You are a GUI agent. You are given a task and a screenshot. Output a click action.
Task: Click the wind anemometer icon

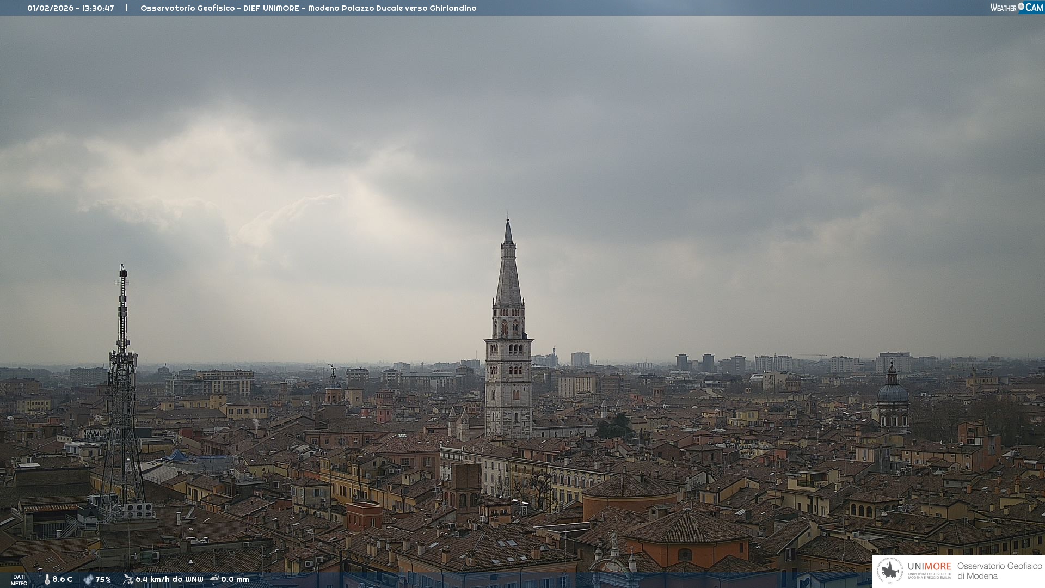(x=128, y=579)
